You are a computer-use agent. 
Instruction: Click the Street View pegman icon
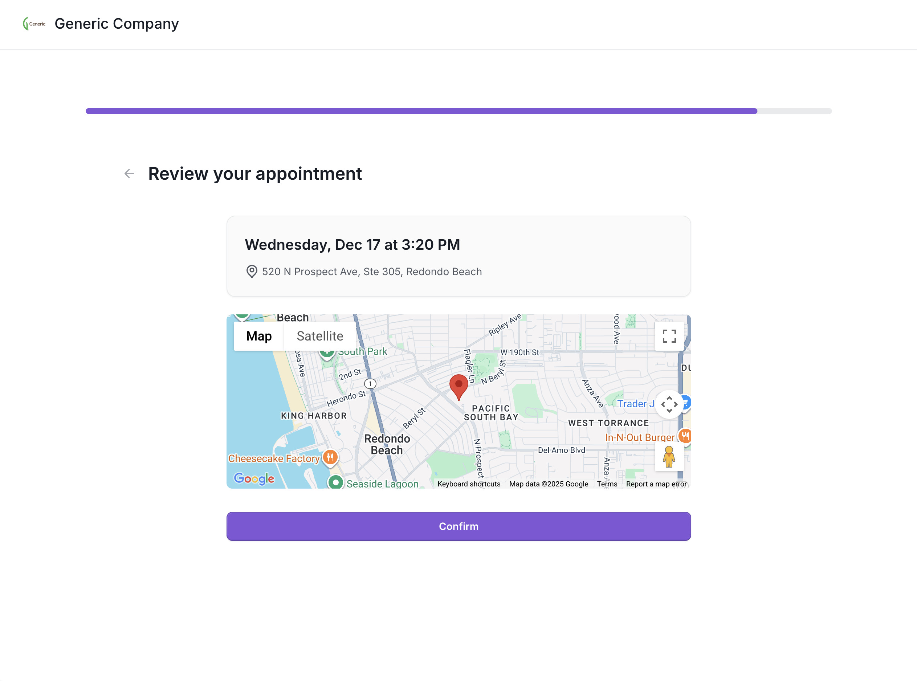tap(668, 457)
